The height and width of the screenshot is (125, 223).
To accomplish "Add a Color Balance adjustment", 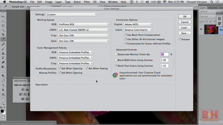I will click(x=25, y=94).
